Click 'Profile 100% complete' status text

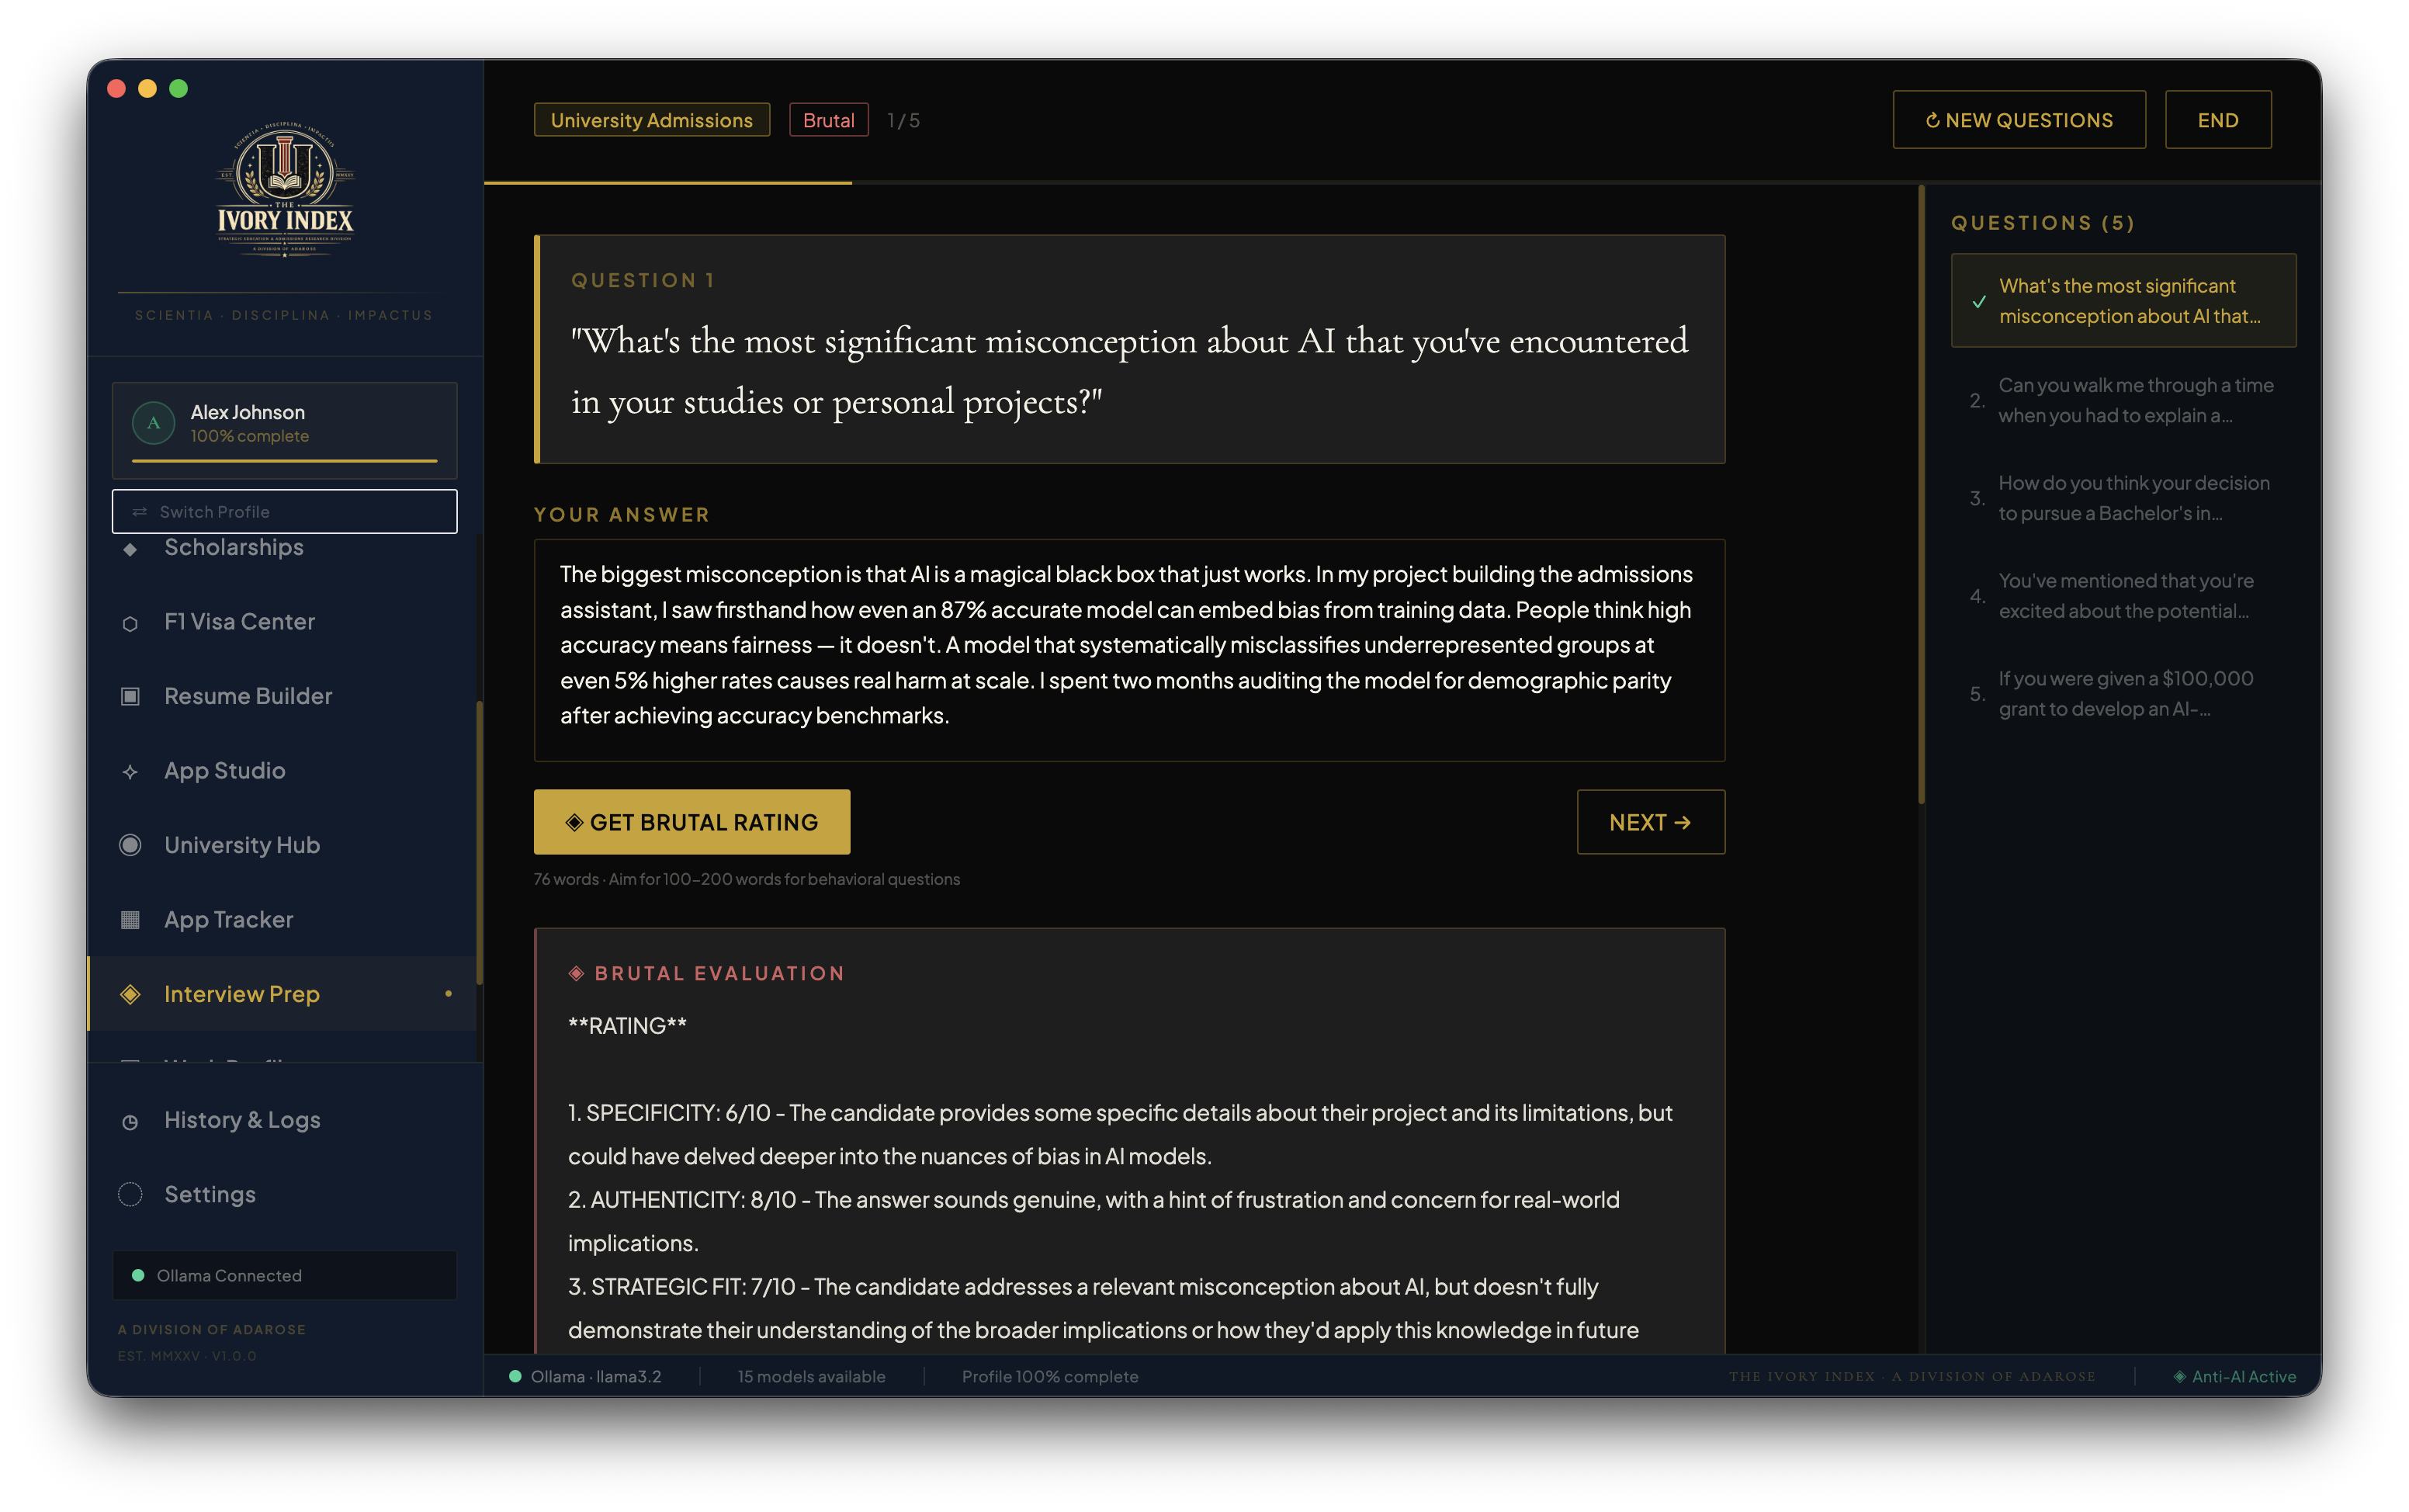(x=1049, y=1376)
